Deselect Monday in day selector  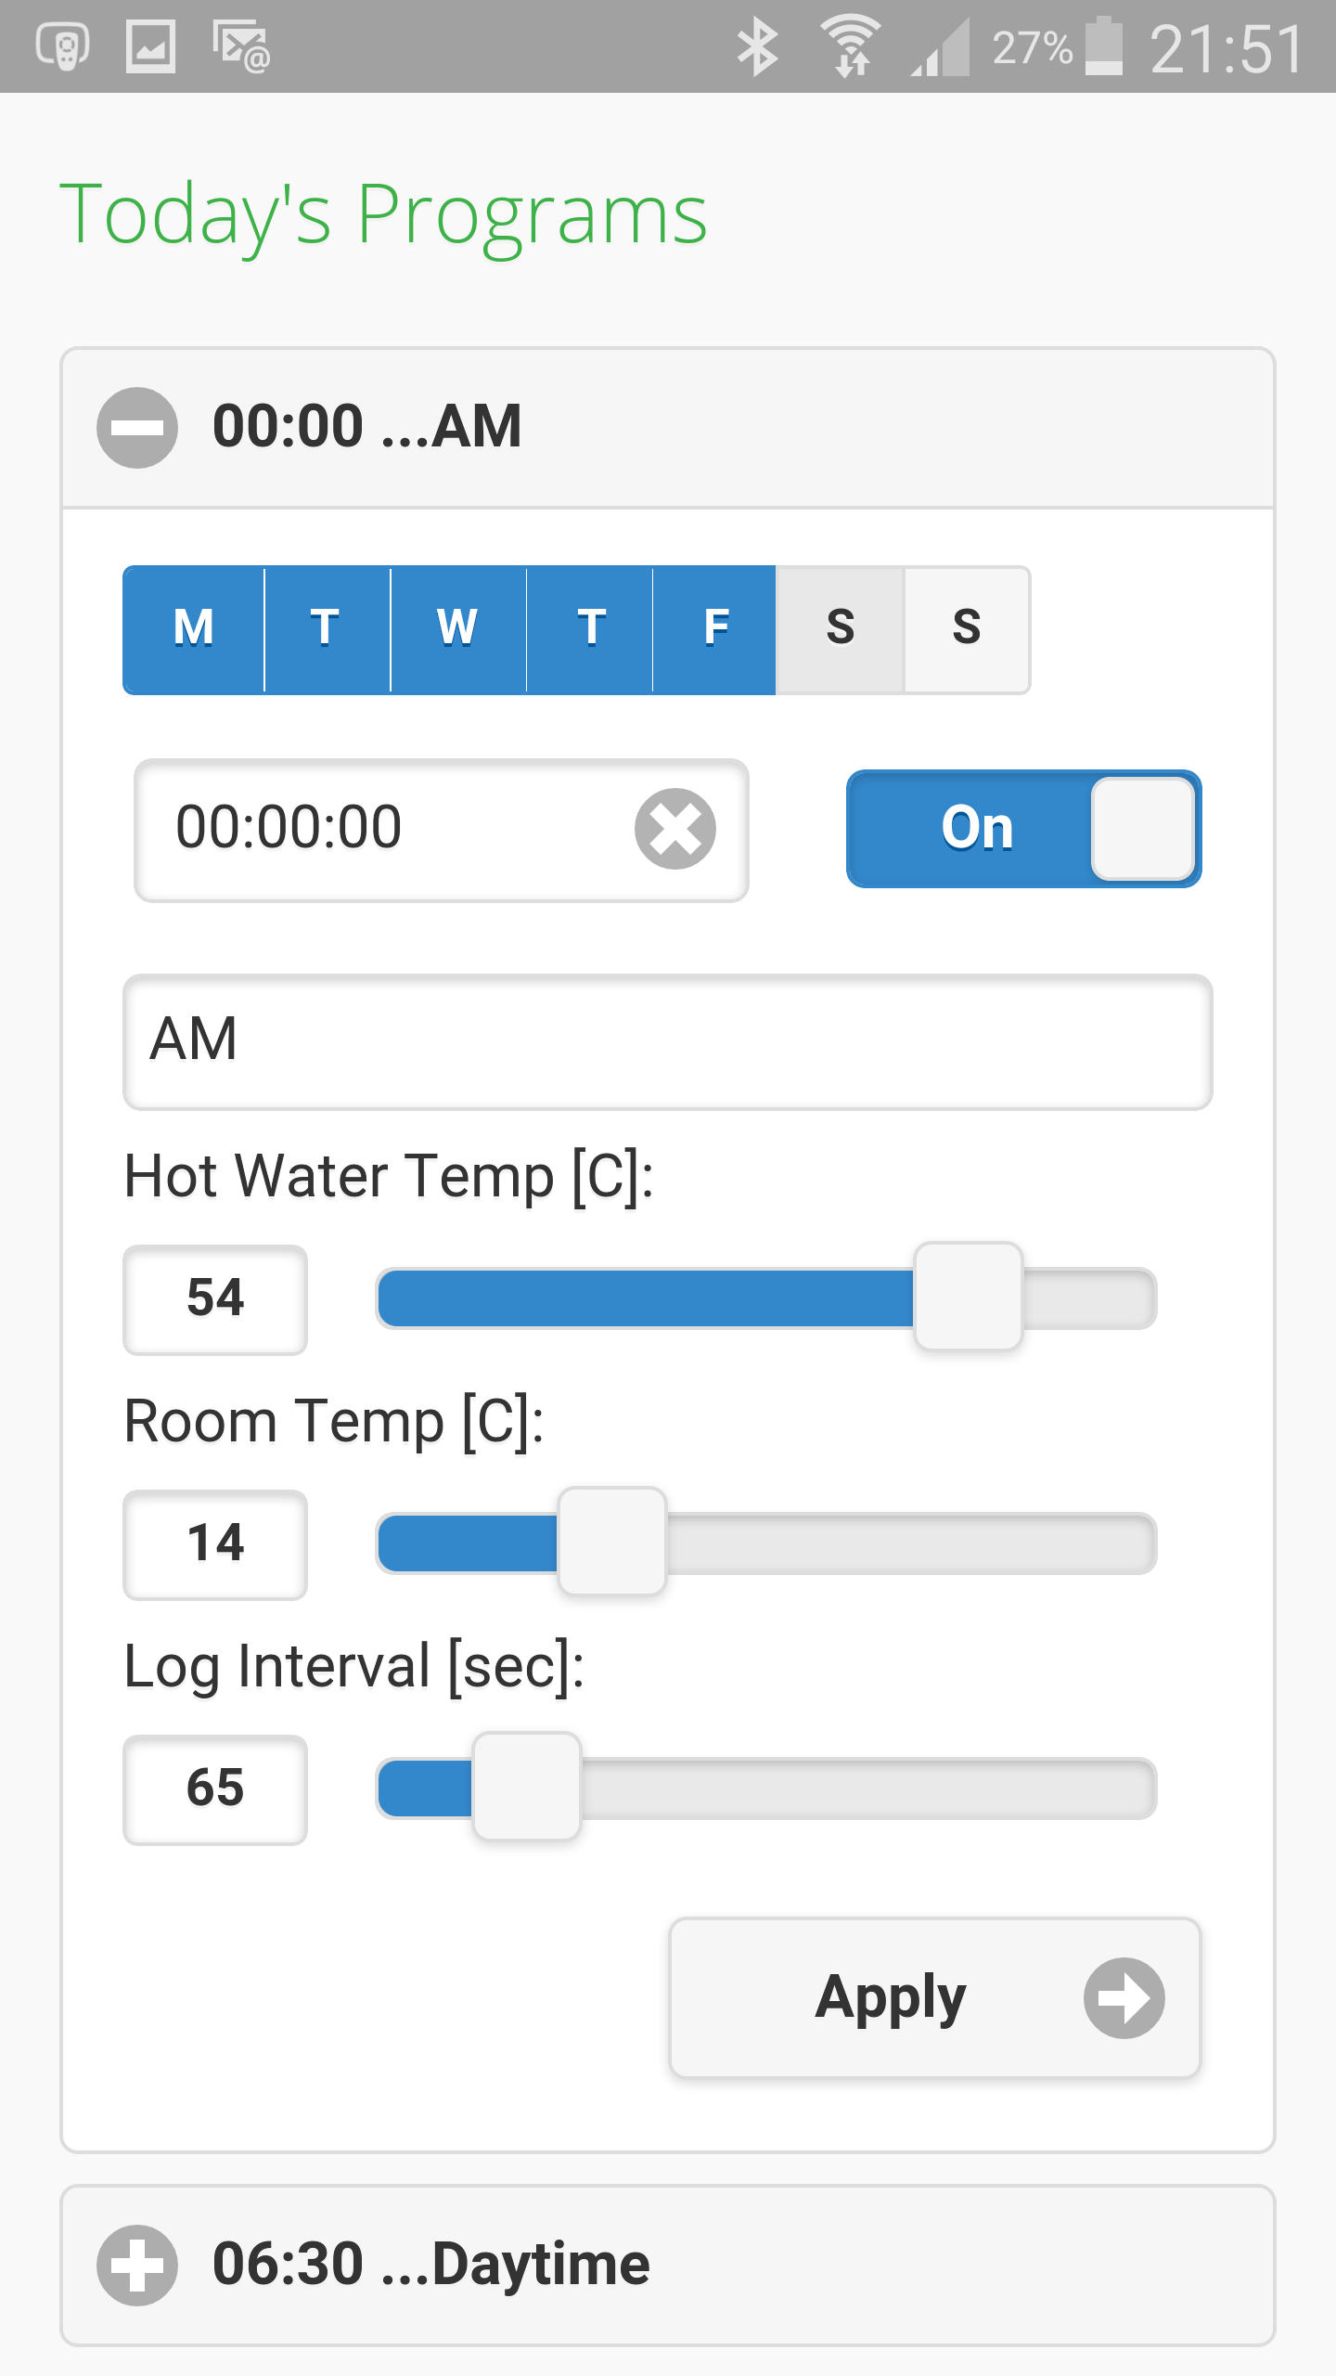[x=194, y=629]
